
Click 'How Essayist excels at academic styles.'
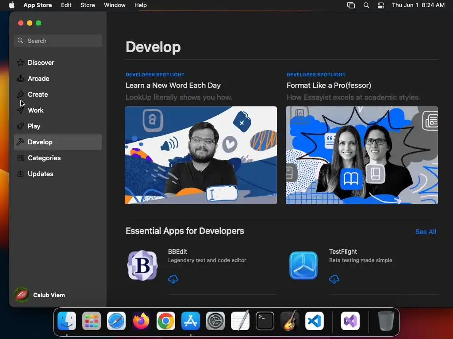point(353,97)
